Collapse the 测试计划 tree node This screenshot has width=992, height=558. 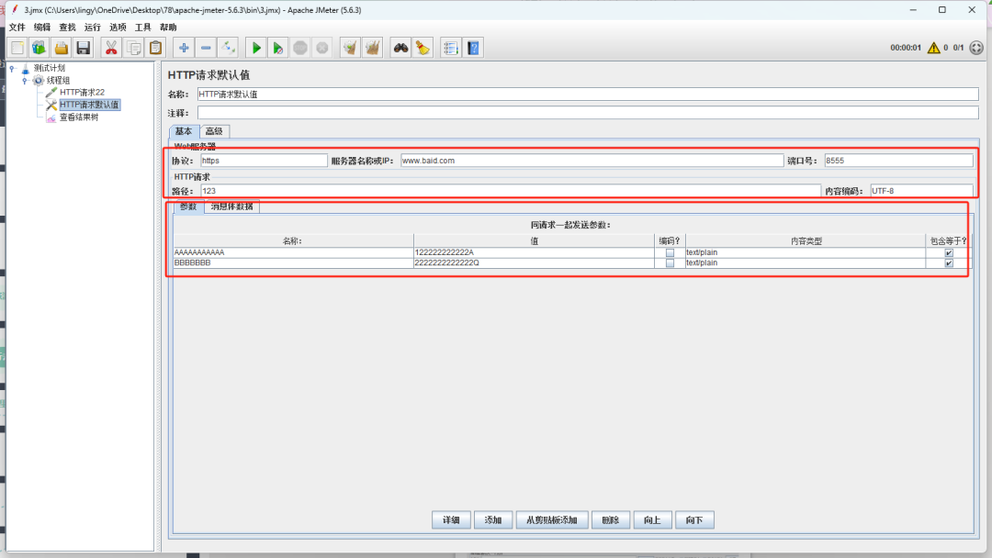[x=12, y=69]
